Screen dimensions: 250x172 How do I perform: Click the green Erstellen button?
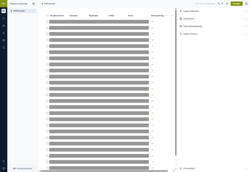pyautogui.click(x=237, y=4)
